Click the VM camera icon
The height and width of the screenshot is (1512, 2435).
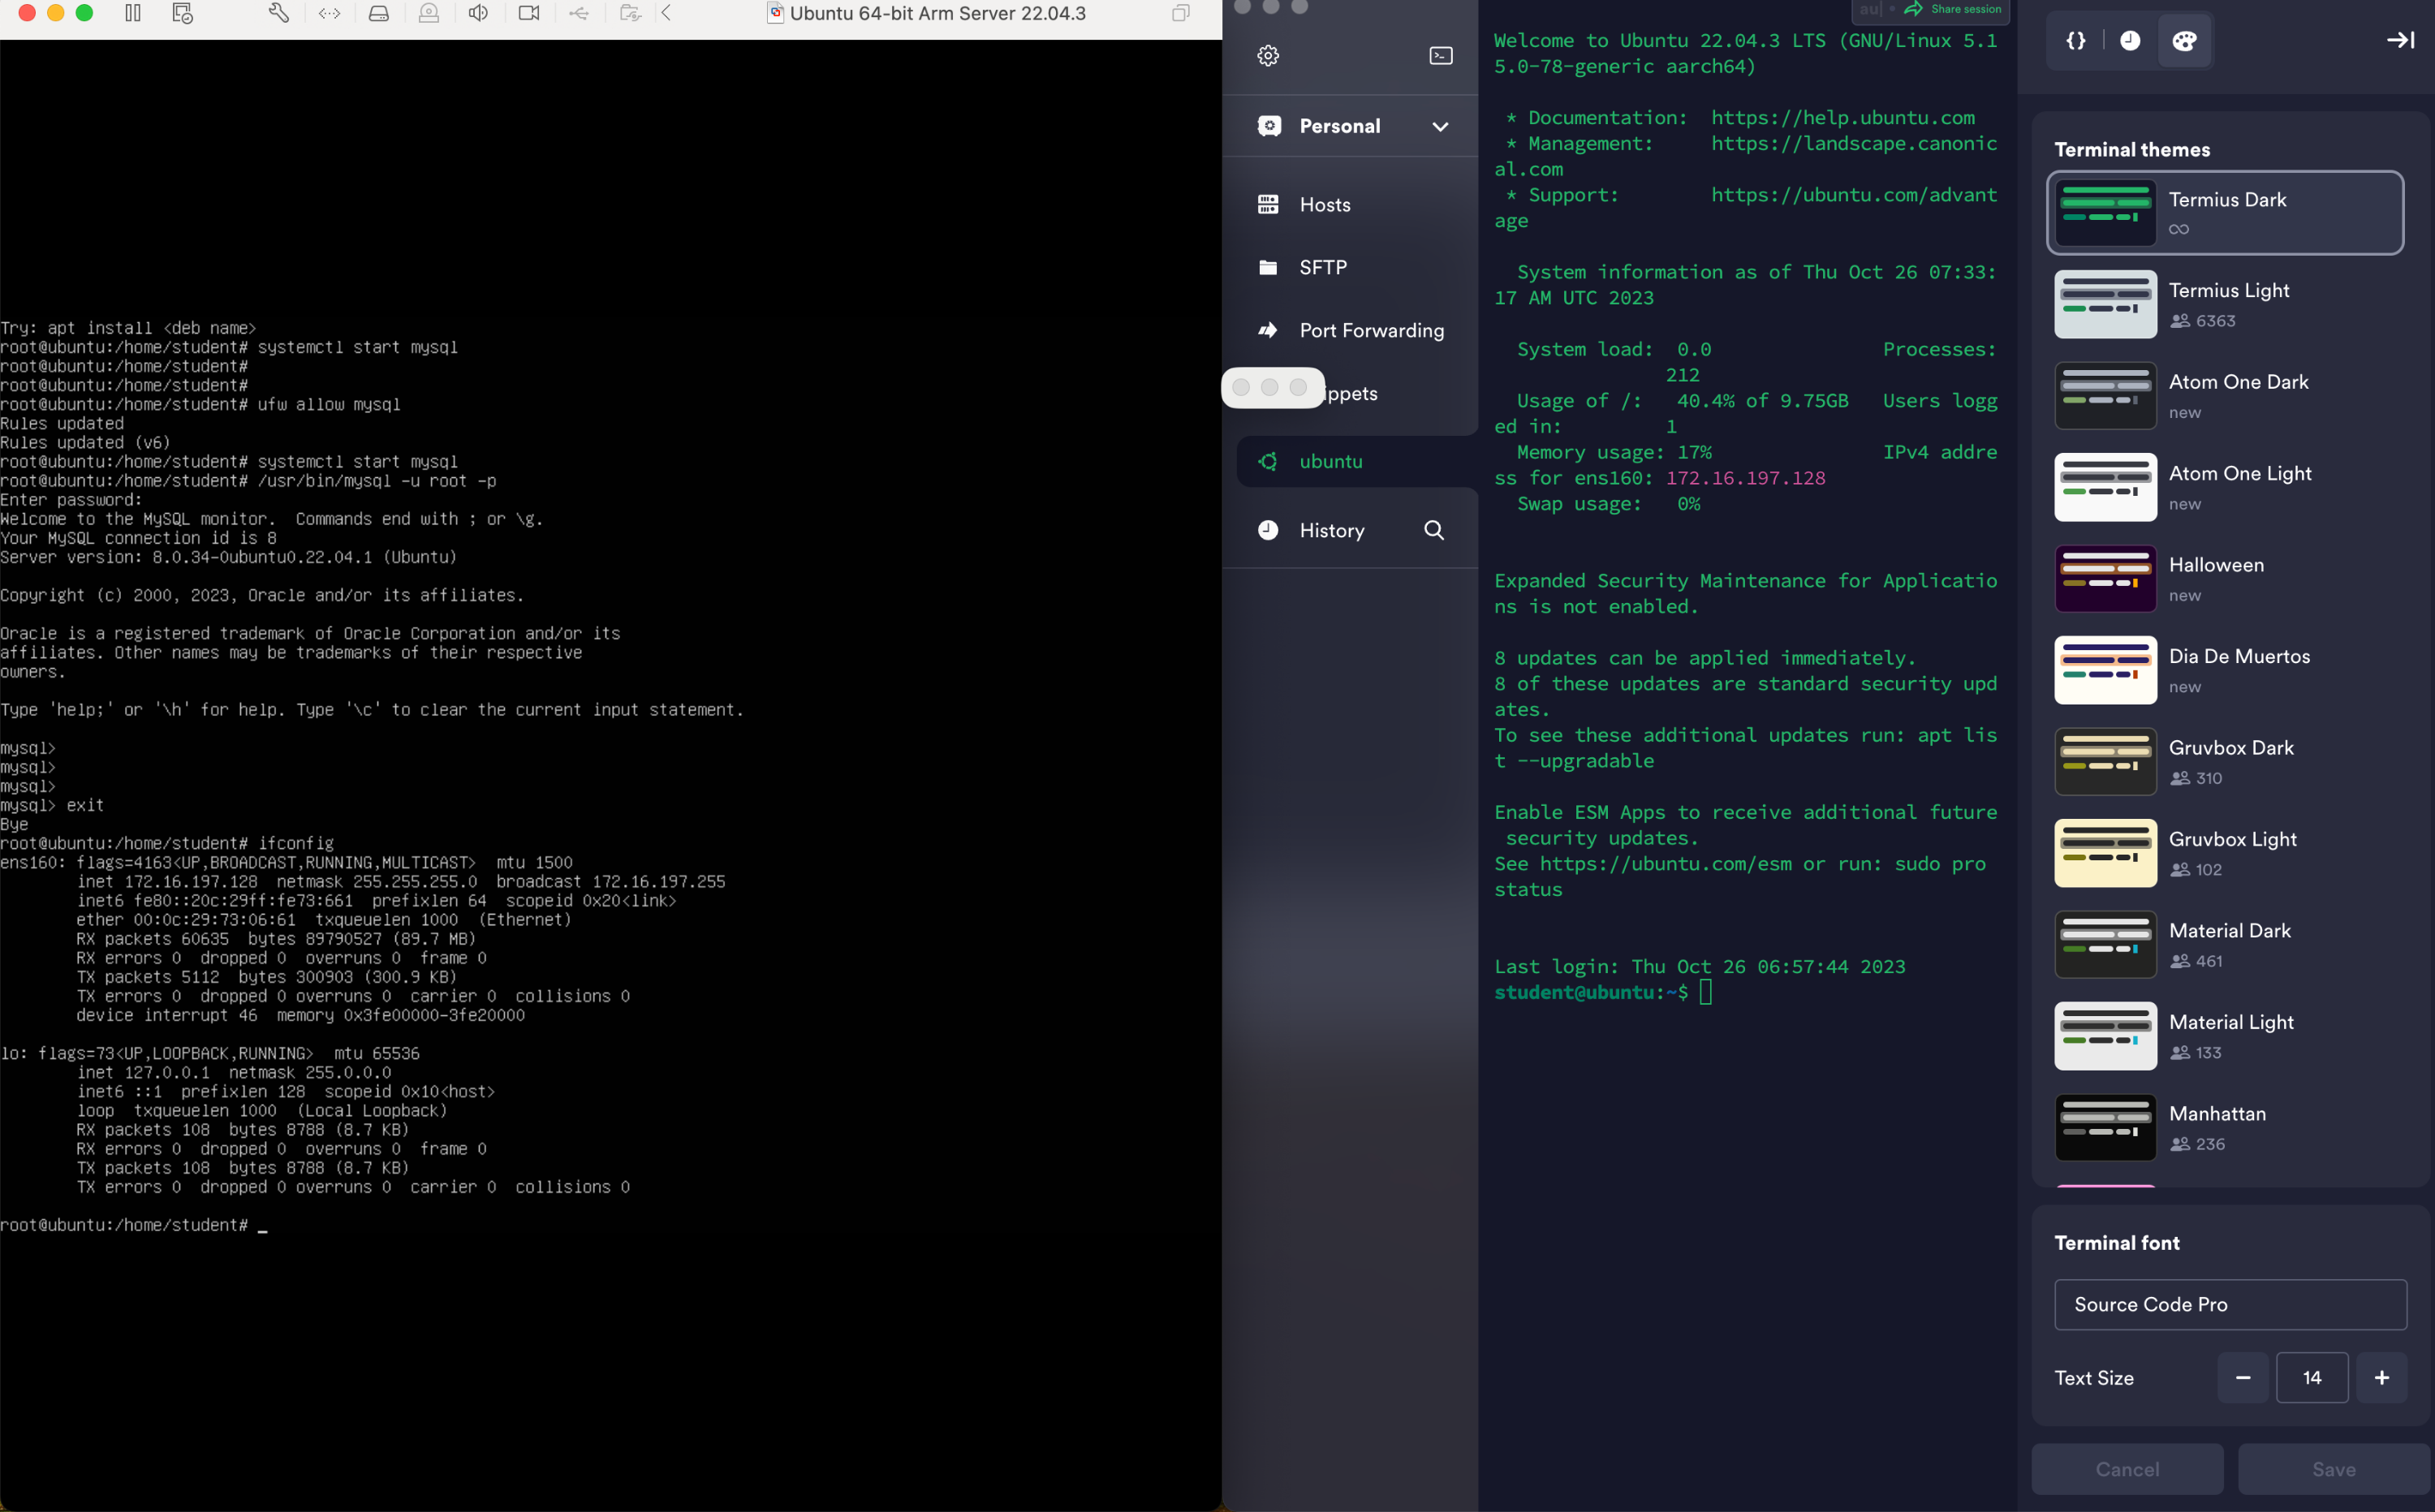tap(529, 13)
